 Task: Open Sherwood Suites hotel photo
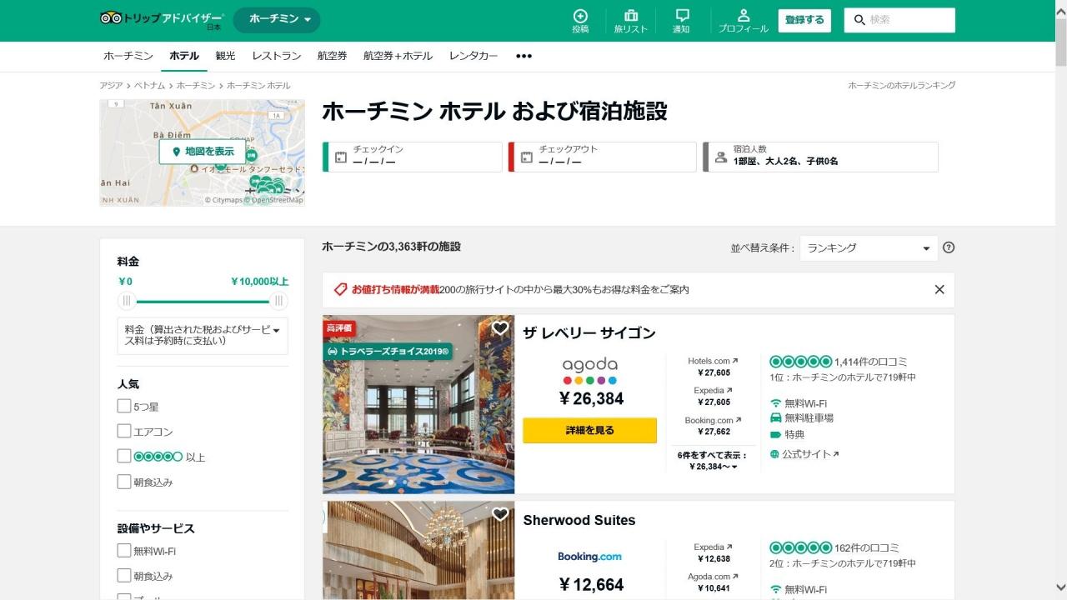(x=418, y=550)
